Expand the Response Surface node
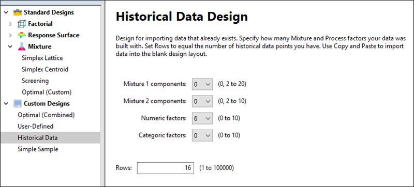 tap(10, 35)
